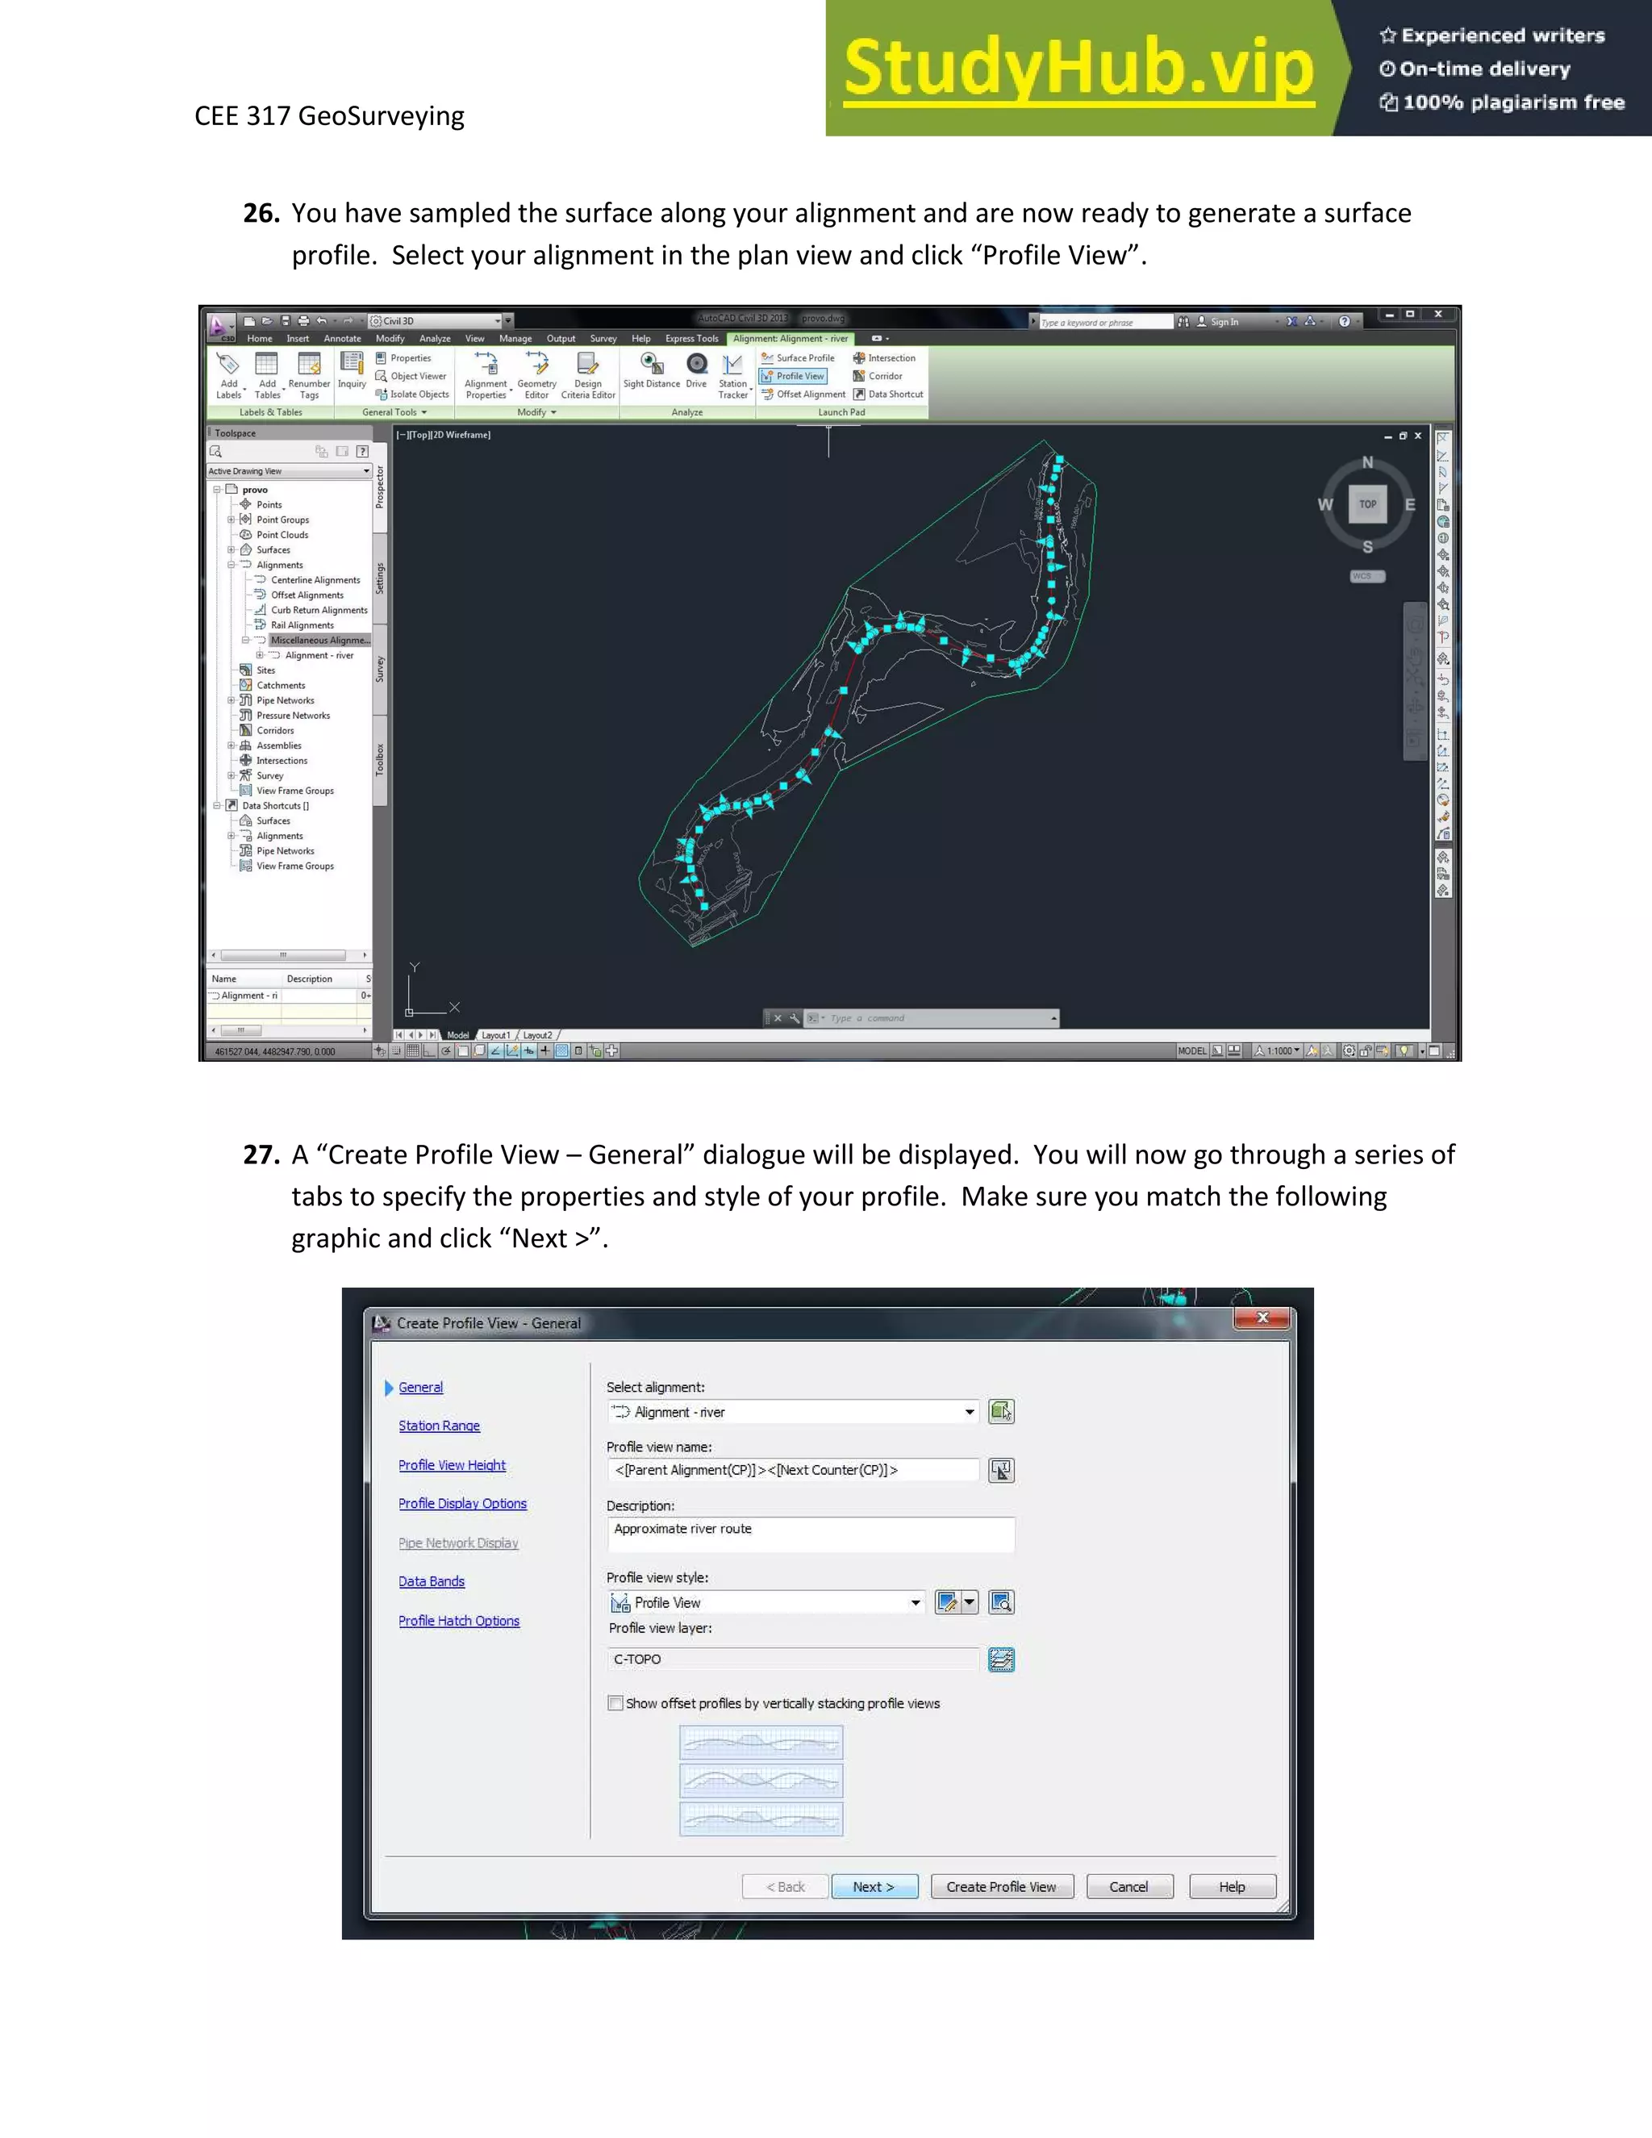Screen dimensions: 1652x2138
Task: Collapse the Alignments tree node
Action: tap(232, 565)
